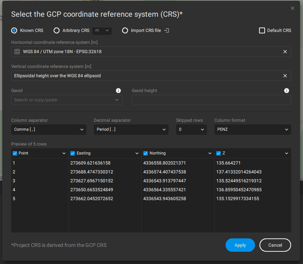Image resolution: width=303 pixels, height=264 pixels.
Task: Uncheck the Z column checkbox
Action: click(x=219, y=153)
